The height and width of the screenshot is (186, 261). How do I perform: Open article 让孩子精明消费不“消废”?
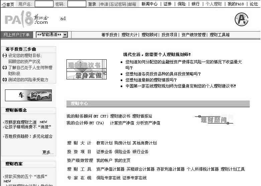[x=28, y=127]
